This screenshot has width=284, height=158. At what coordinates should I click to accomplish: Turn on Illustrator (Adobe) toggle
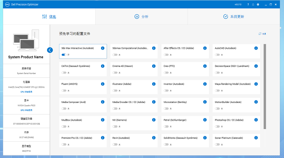point(115,91)
